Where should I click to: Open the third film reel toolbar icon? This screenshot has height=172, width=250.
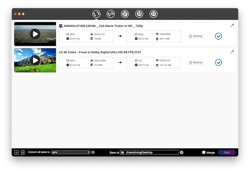pos(125,14)
